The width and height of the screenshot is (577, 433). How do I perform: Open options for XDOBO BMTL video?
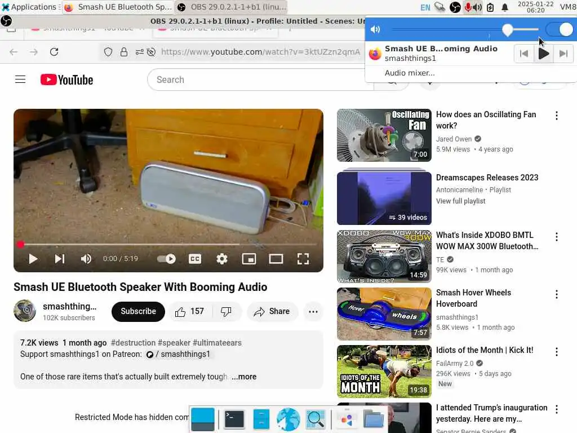click(556, 237)
